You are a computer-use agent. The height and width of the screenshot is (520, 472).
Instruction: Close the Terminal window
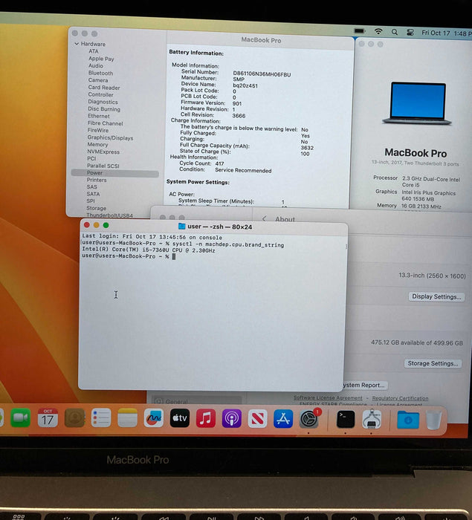click(x=87, y=225)
